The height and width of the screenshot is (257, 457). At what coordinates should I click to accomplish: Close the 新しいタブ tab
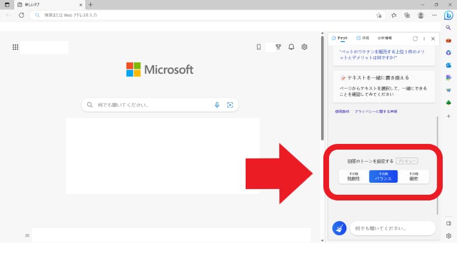pos(81,5)
